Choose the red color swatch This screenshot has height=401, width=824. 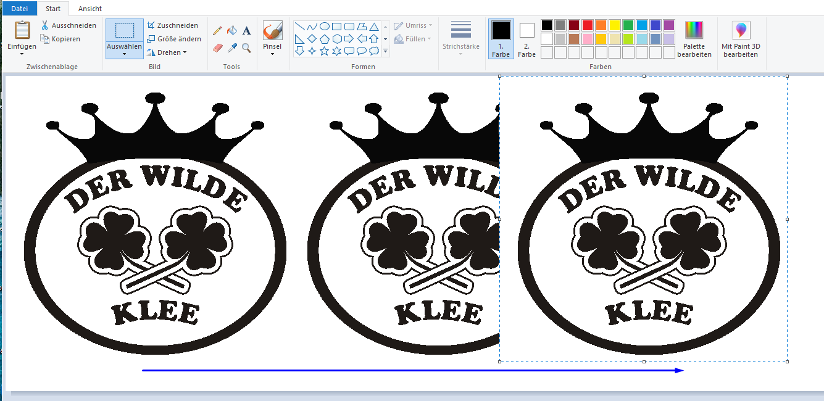(x=588, y=25)
